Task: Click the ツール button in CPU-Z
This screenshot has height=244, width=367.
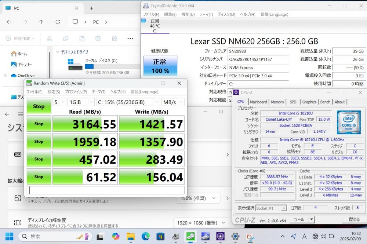Action: point(299,219)
